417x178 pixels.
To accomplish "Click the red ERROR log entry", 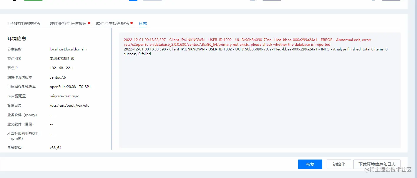I will [247, 42].
